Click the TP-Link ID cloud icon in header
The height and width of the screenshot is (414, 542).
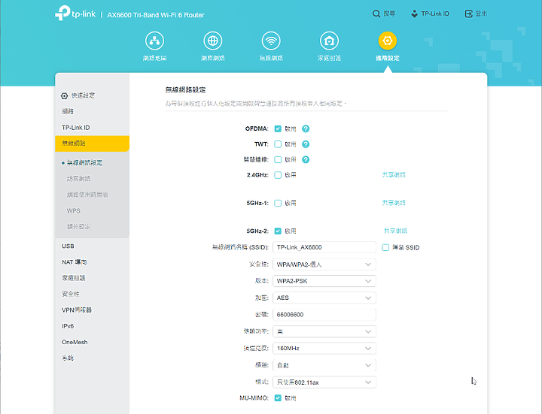click(414, 14)
